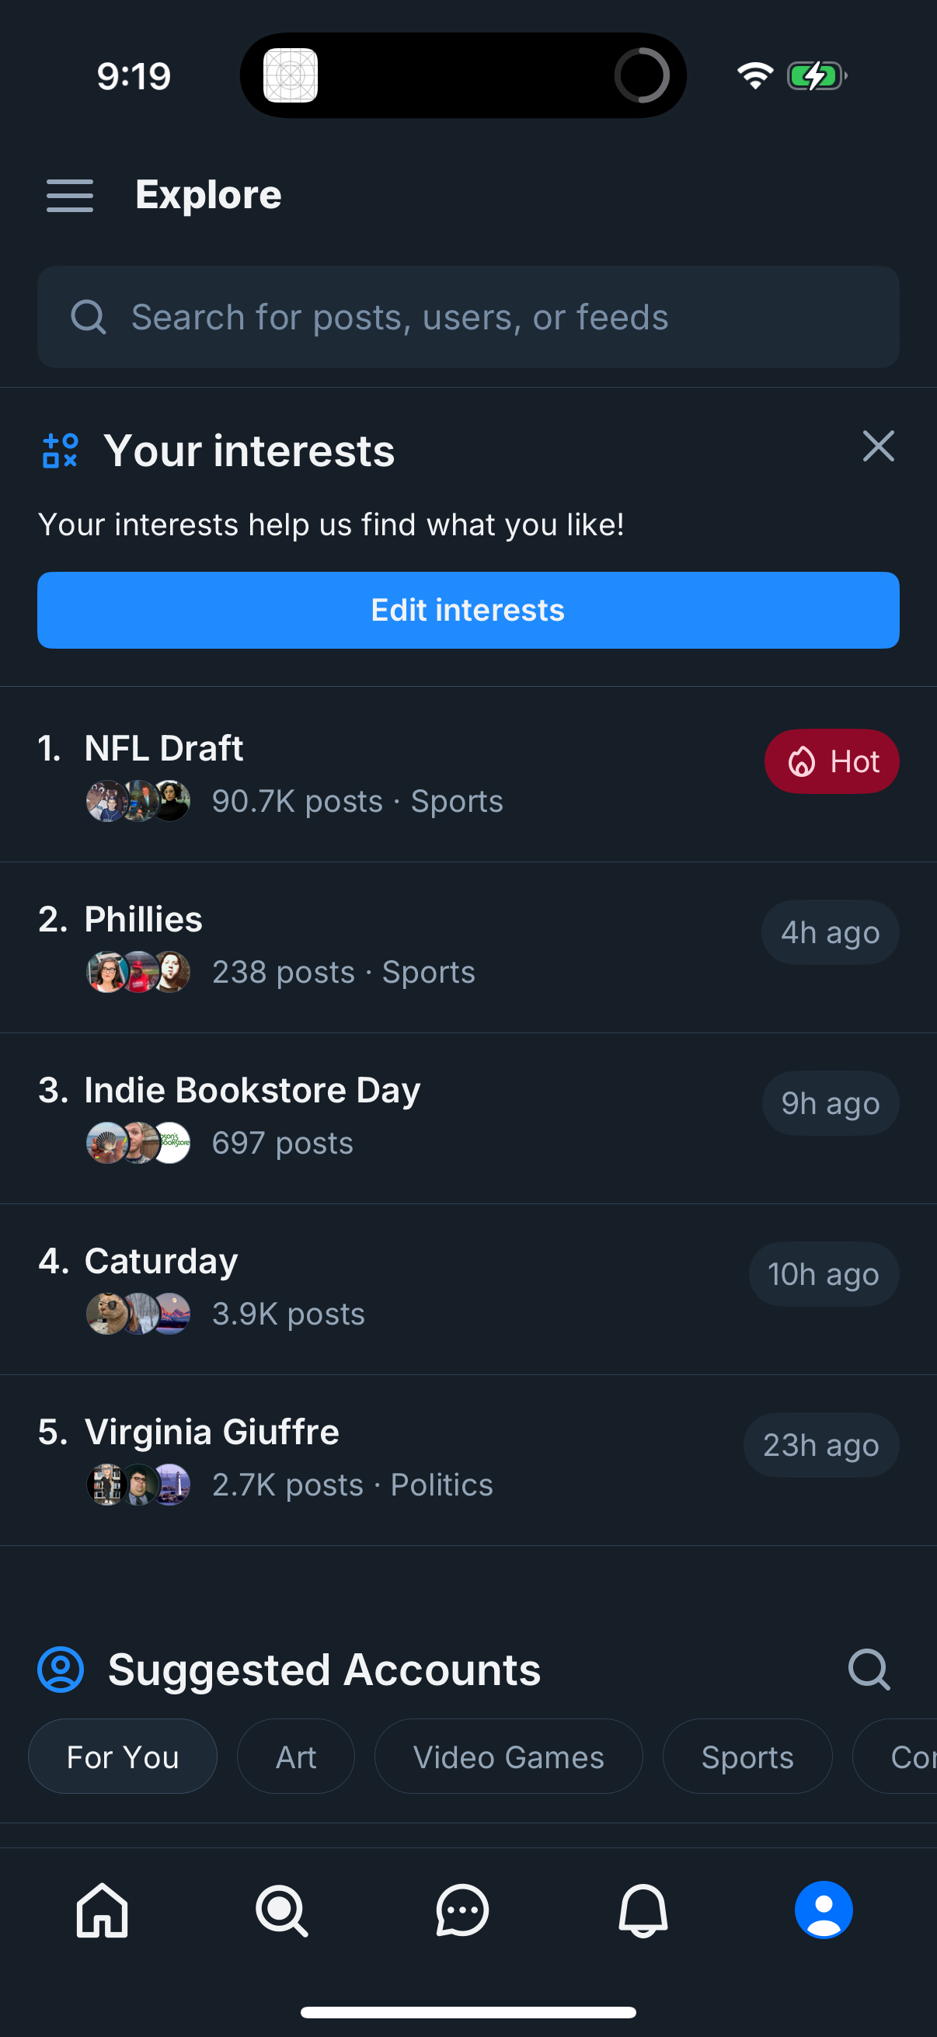
Task: Open Chat messages in bottom bar
Action: [x=462, y=1910]
